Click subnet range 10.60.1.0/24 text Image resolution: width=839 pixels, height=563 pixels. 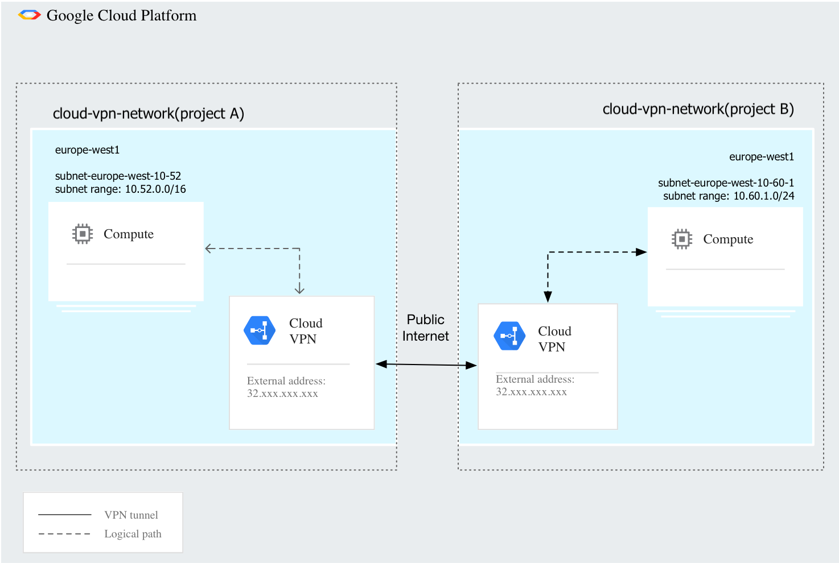[729, 196]
